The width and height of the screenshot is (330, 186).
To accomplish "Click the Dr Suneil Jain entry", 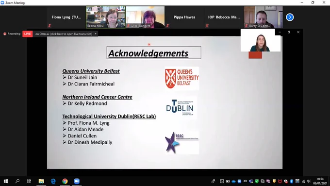I will [x=82, y=77].
